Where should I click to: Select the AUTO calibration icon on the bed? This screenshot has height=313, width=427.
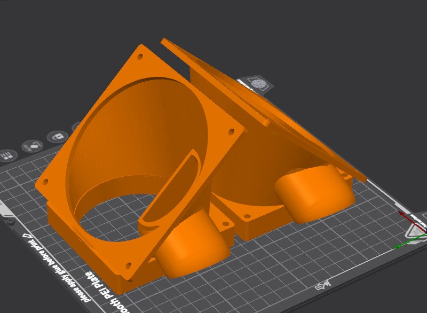click(32, 146)
